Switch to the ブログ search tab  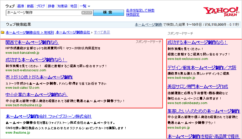[41, 6]
